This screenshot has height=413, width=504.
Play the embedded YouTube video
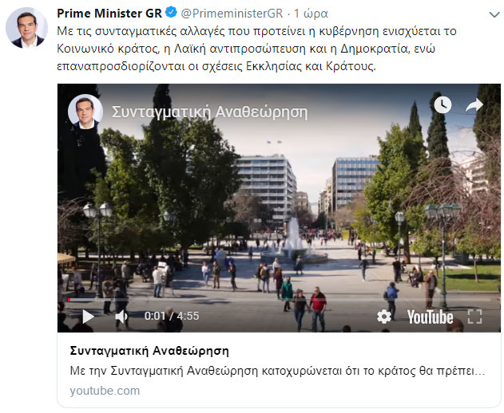[x=89, y=317]
